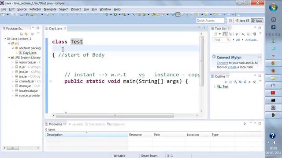The width and height of the screenshot is (282, 158).
Task: Toggle Focus on Workweek in Task List
Action: click(237, 34)
